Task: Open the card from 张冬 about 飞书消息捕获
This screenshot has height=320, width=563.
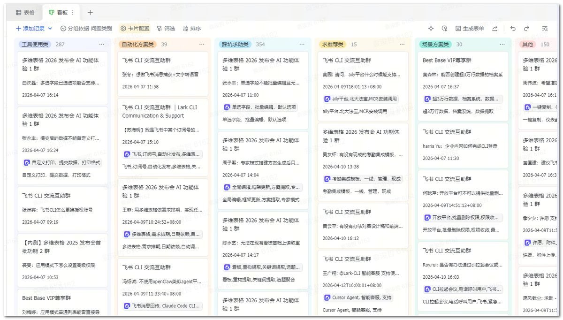Action: pos(163,74)
